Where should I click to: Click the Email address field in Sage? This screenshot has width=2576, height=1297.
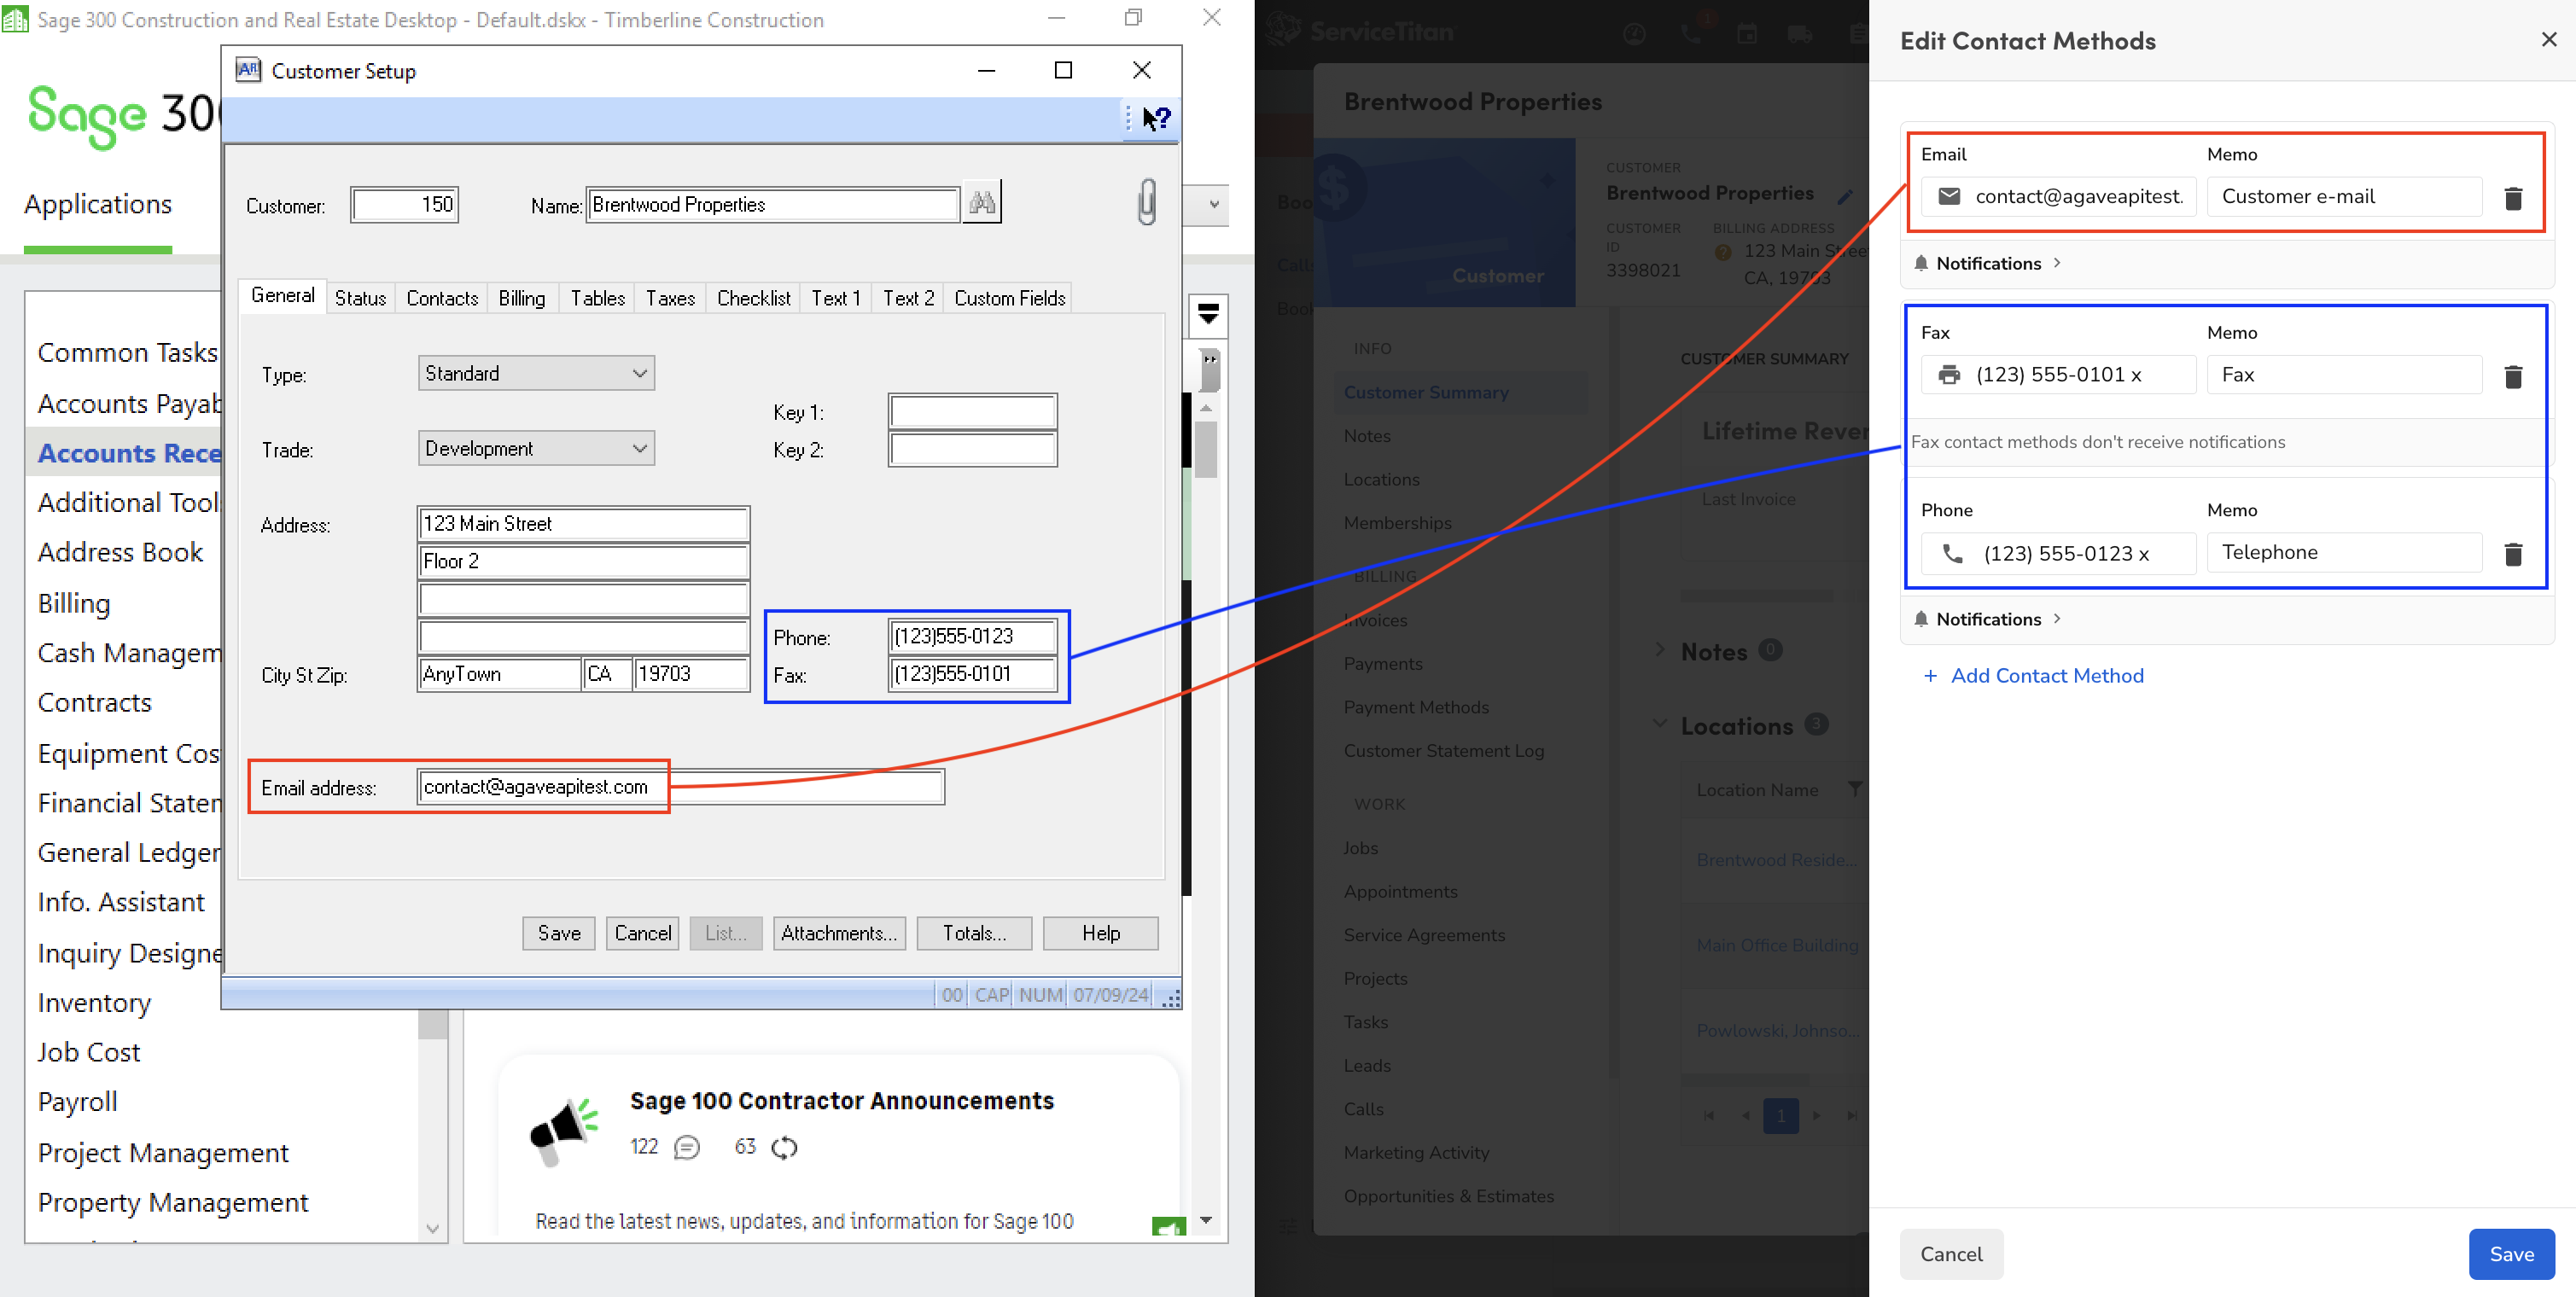point(680,787)
